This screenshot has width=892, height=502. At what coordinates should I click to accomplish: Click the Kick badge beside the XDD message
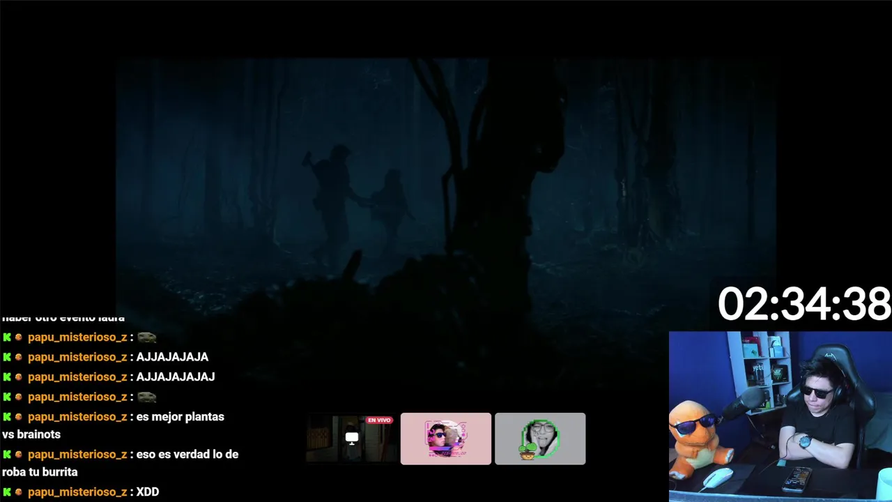tap(7, 492)
